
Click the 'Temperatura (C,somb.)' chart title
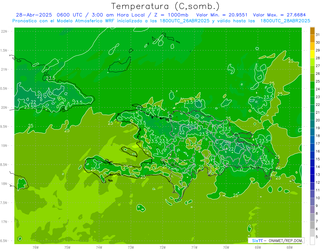click(165, 6)
